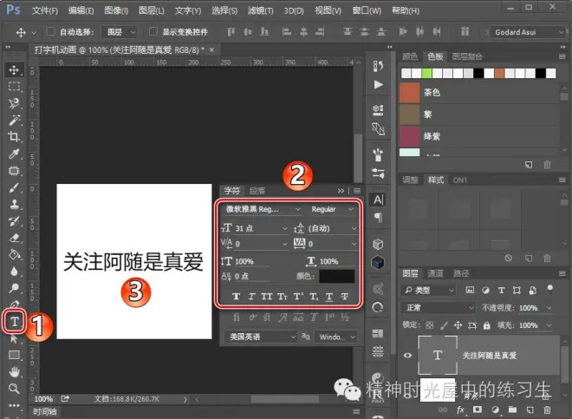572x419 pixels.
Task: Open the text 颜色 color box
Action: pyautogui.click(x=337, y=276)
